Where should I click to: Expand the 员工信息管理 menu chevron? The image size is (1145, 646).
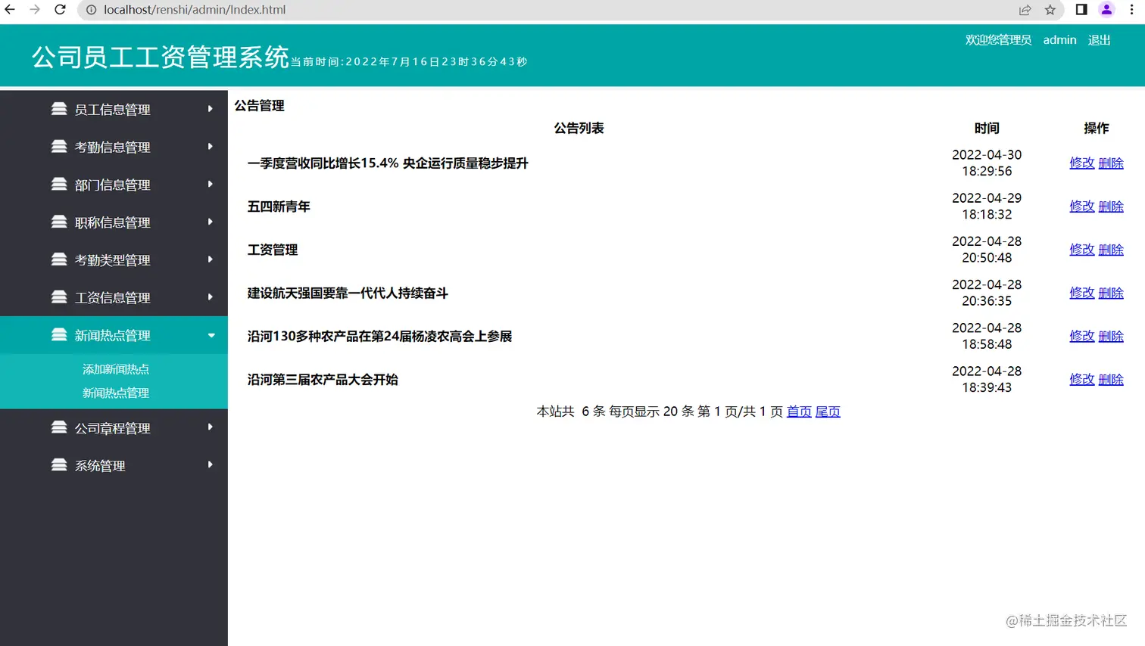(210, 109)
